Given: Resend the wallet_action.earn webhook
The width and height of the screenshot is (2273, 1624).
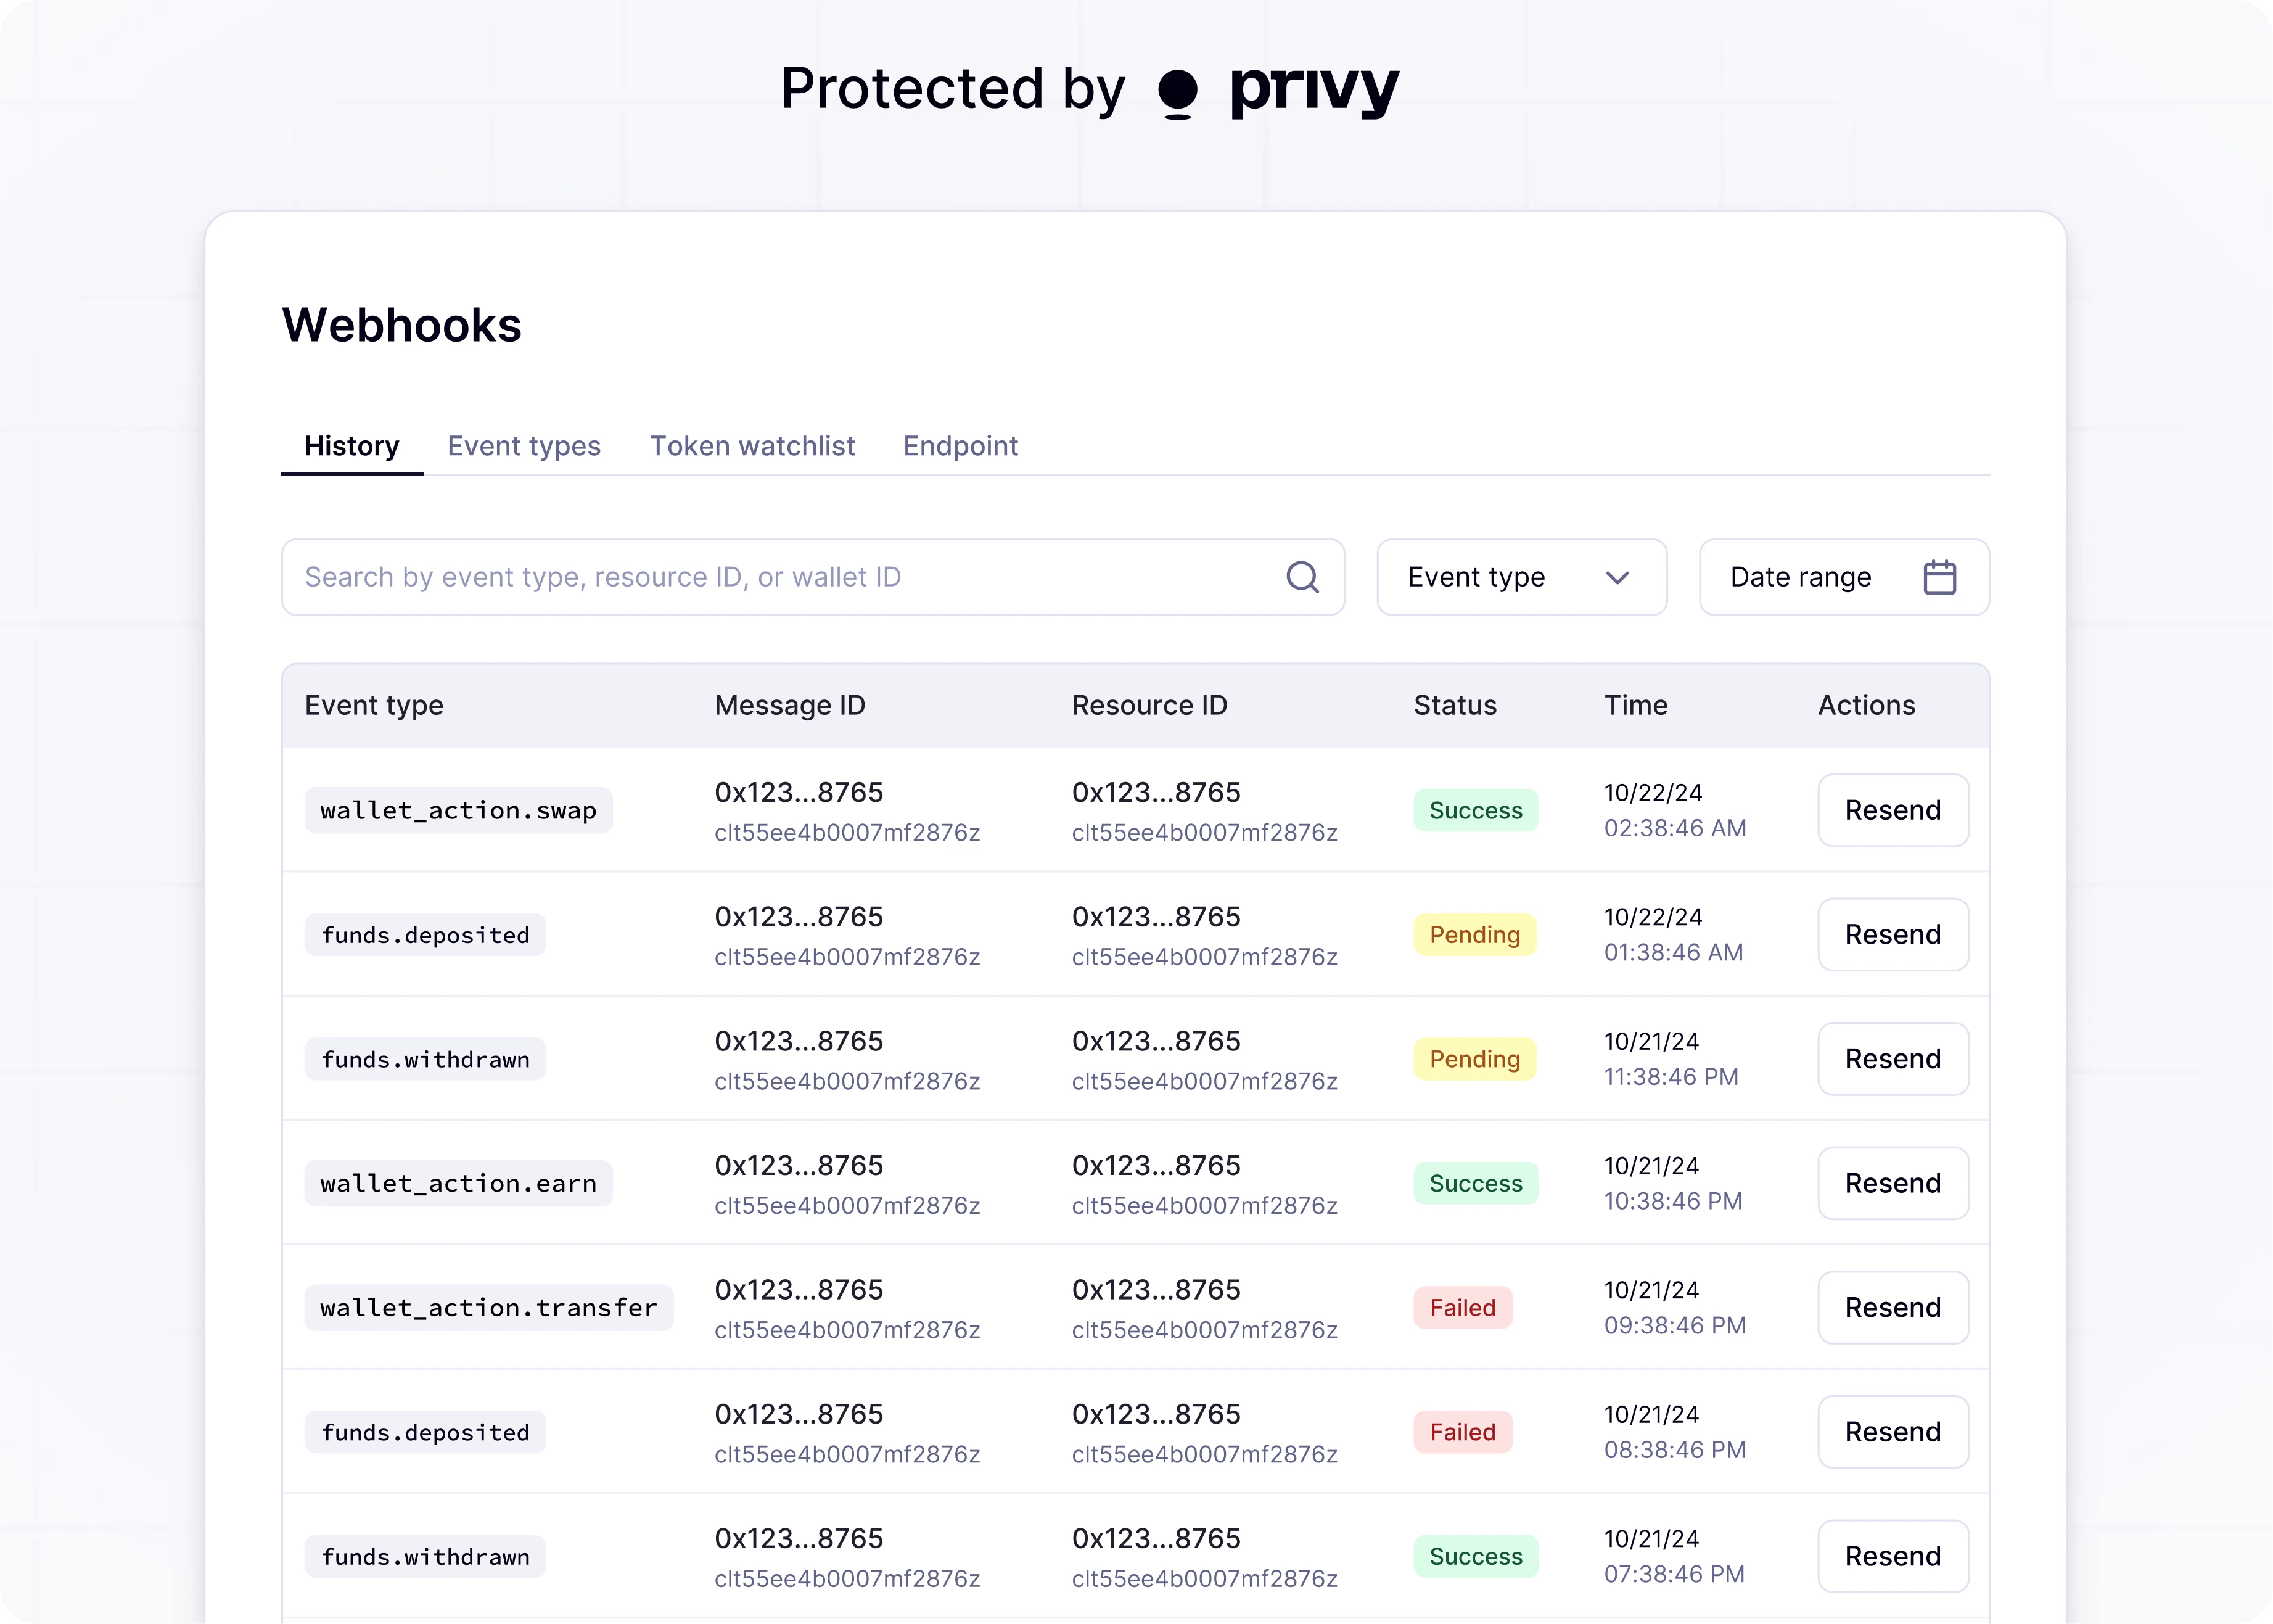Looking at the screenshot, I should 1893,1183.
